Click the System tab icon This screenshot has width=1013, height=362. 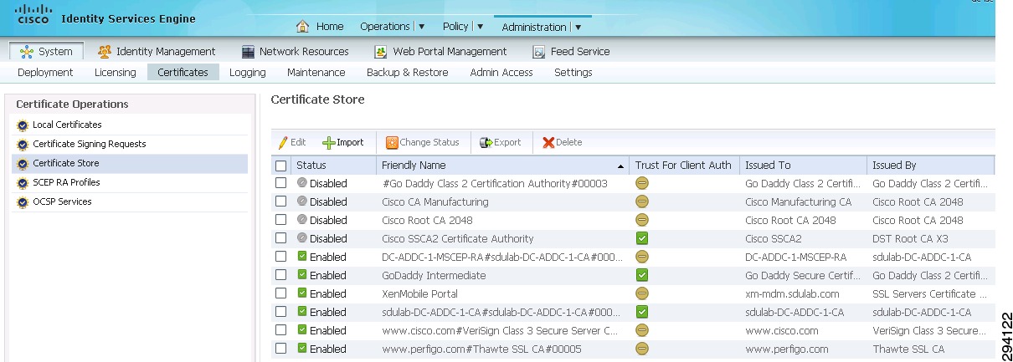[x=27, y=52]
